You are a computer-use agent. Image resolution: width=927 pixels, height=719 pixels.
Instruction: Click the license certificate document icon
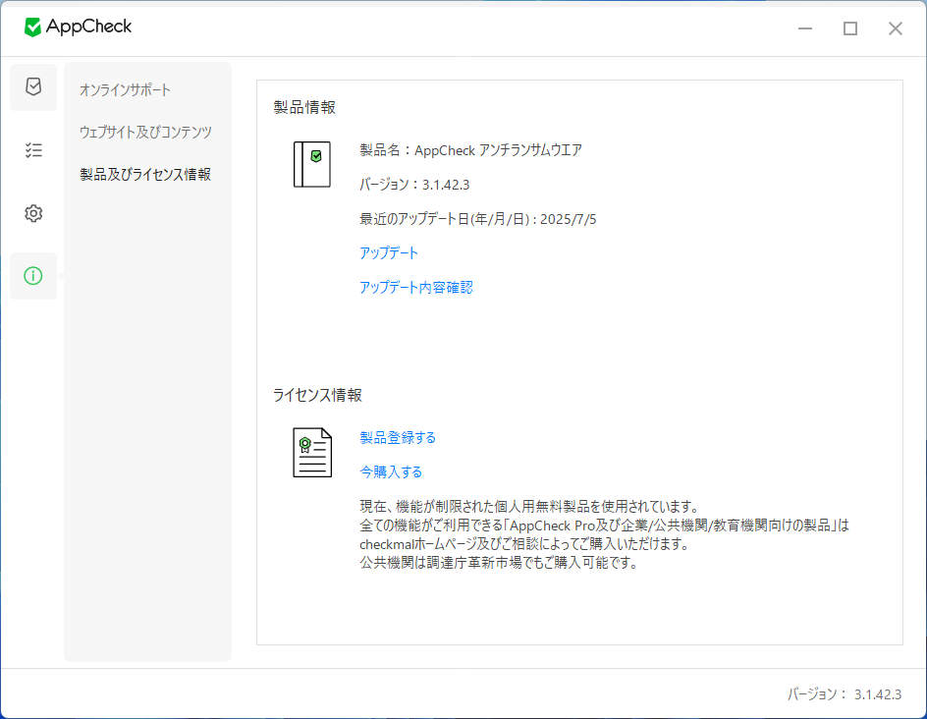point(311,451)
